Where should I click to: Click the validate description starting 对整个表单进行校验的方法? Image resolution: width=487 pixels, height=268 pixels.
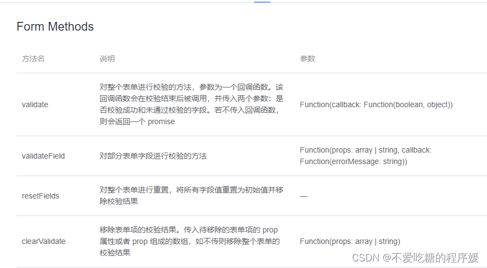191,104
